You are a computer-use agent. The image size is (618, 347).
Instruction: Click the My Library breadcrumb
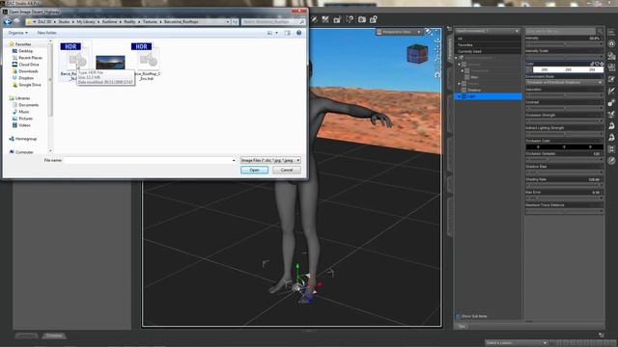[x=86, y=21]
